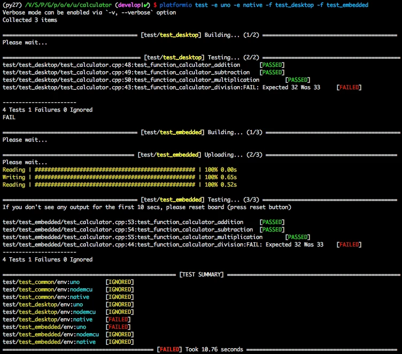Click FAILED badge on test_desktop division line
Viewport: 402px width, 354px height.
click(x=349, y=87)
